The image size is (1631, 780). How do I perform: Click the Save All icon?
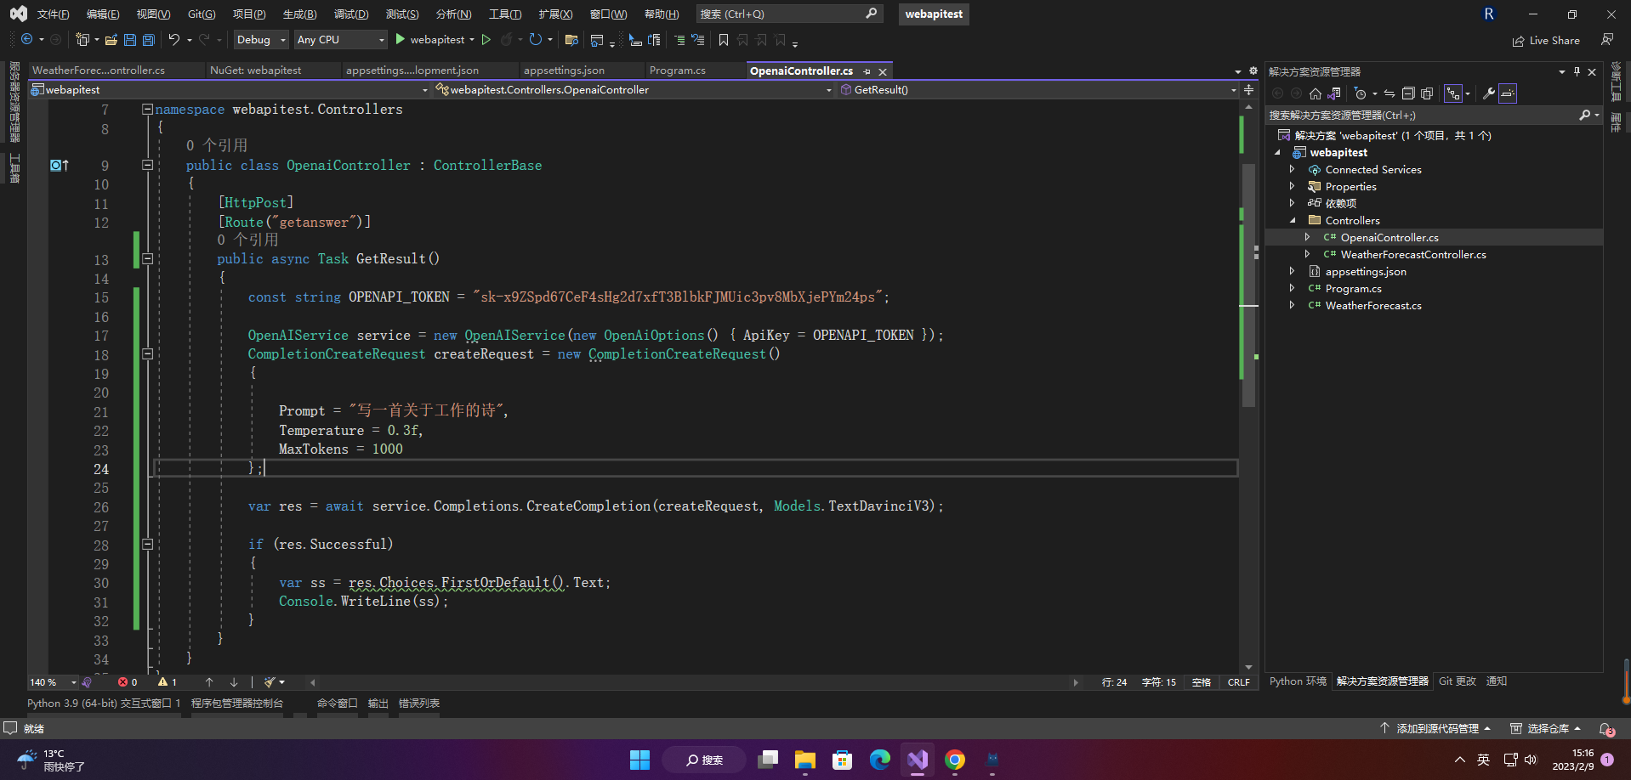[149, 40]
